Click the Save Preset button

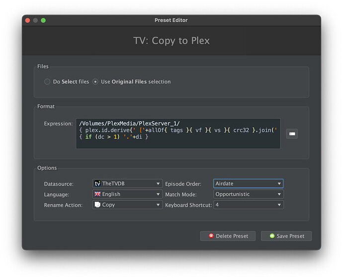coord(286,236)
